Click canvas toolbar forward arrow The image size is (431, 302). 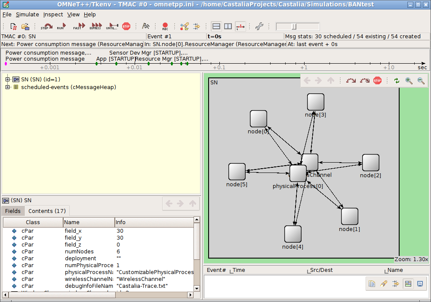318,80
